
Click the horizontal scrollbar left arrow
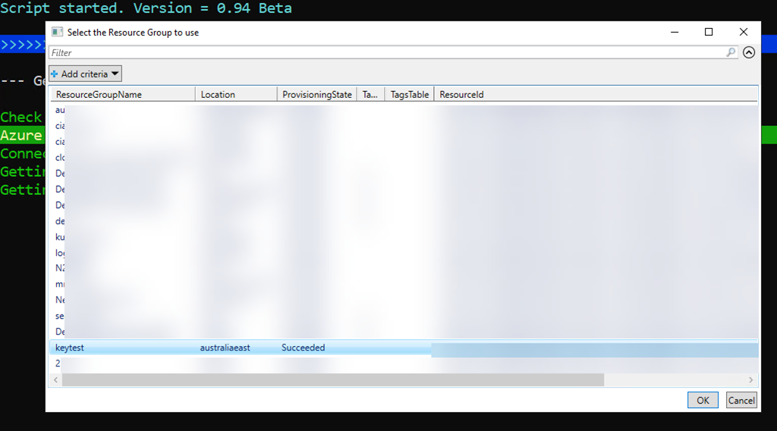click(x=55, y=379)
